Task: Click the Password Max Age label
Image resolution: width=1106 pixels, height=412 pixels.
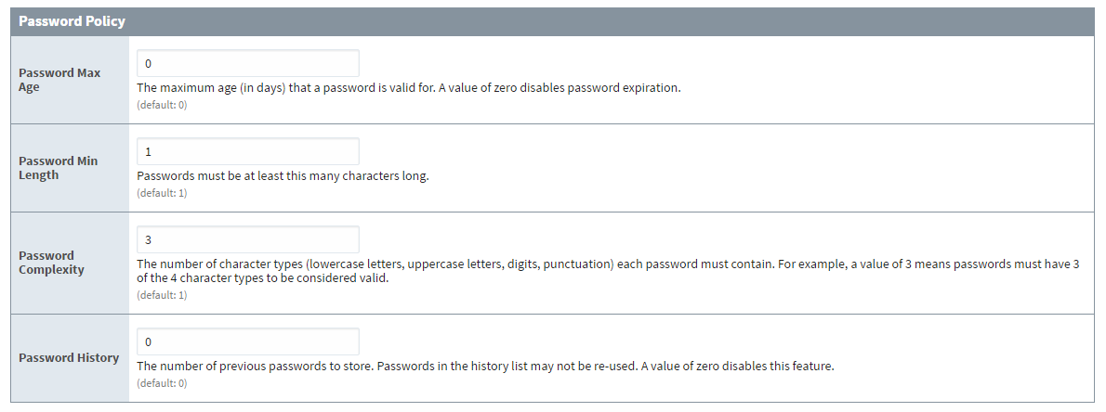Action: [x=59, y=80]
